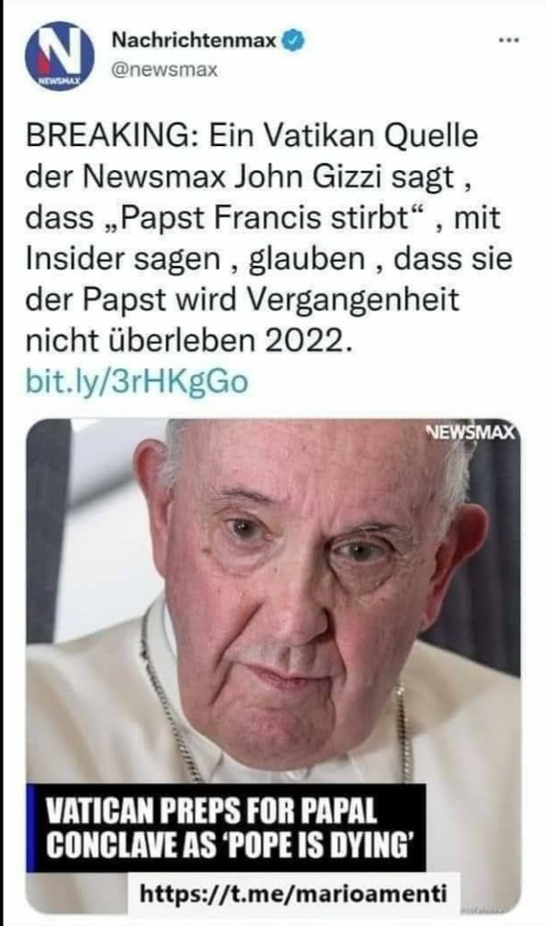Click the 'VATICAN PREPS FOR PAPAL' headline line
This screenshot has width=546, height=926.
[x=210, y=811]
